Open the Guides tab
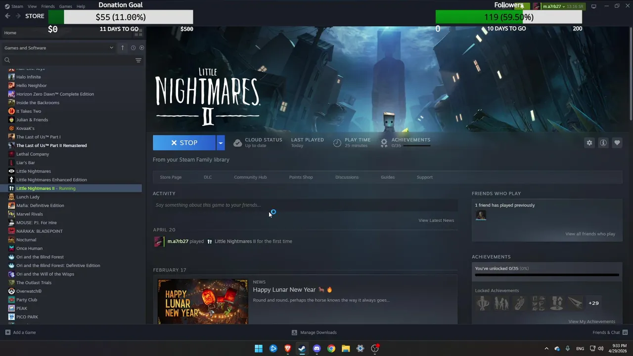 tap(388, 177)
